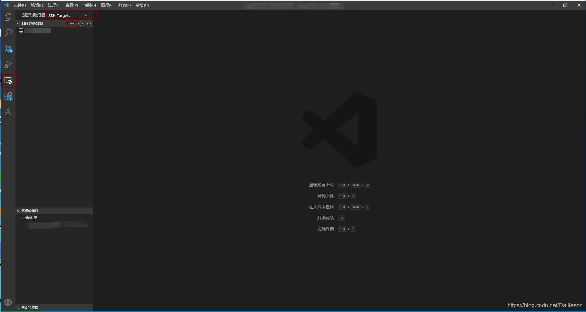This screenshot has height=312, width=586.
Task: Close the VS Code window
Action: point(579,5)
